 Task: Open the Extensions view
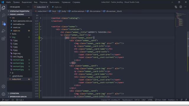point(3,39)
